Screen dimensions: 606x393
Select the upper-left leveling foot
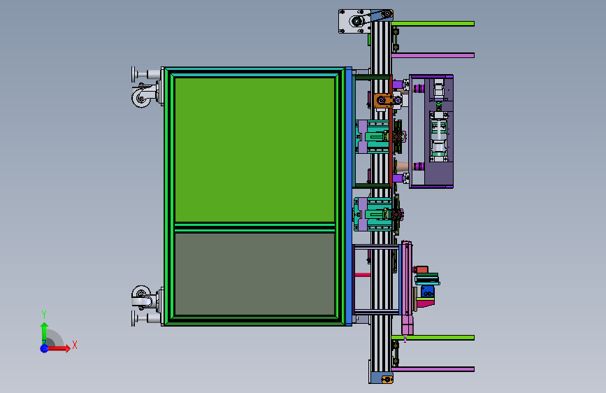click(145, 74)
